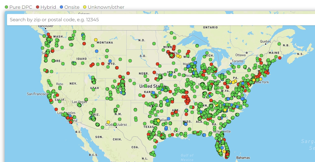This screenshot has height=162, width=315.
Task: Click the ONTARIO province label
Action: point(210,27)
